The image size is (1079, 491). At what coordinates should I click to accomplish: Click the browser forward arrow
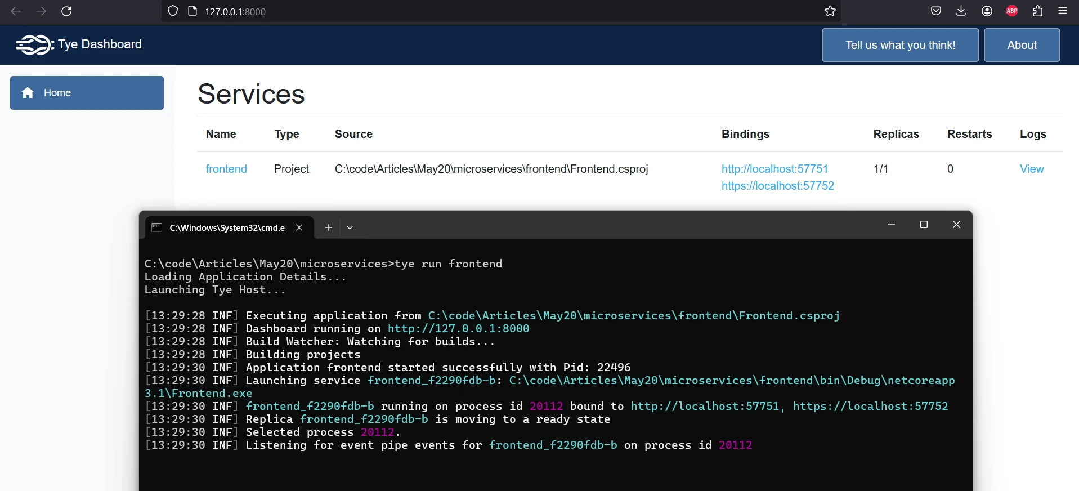(x=41, y=11)
